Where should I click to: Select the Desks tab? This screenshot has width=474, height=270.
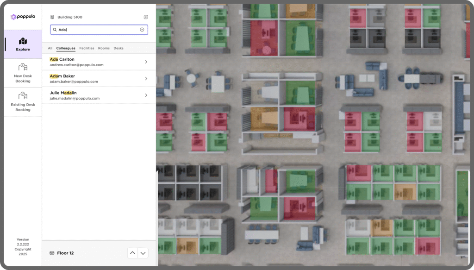(x=118, y=48)
